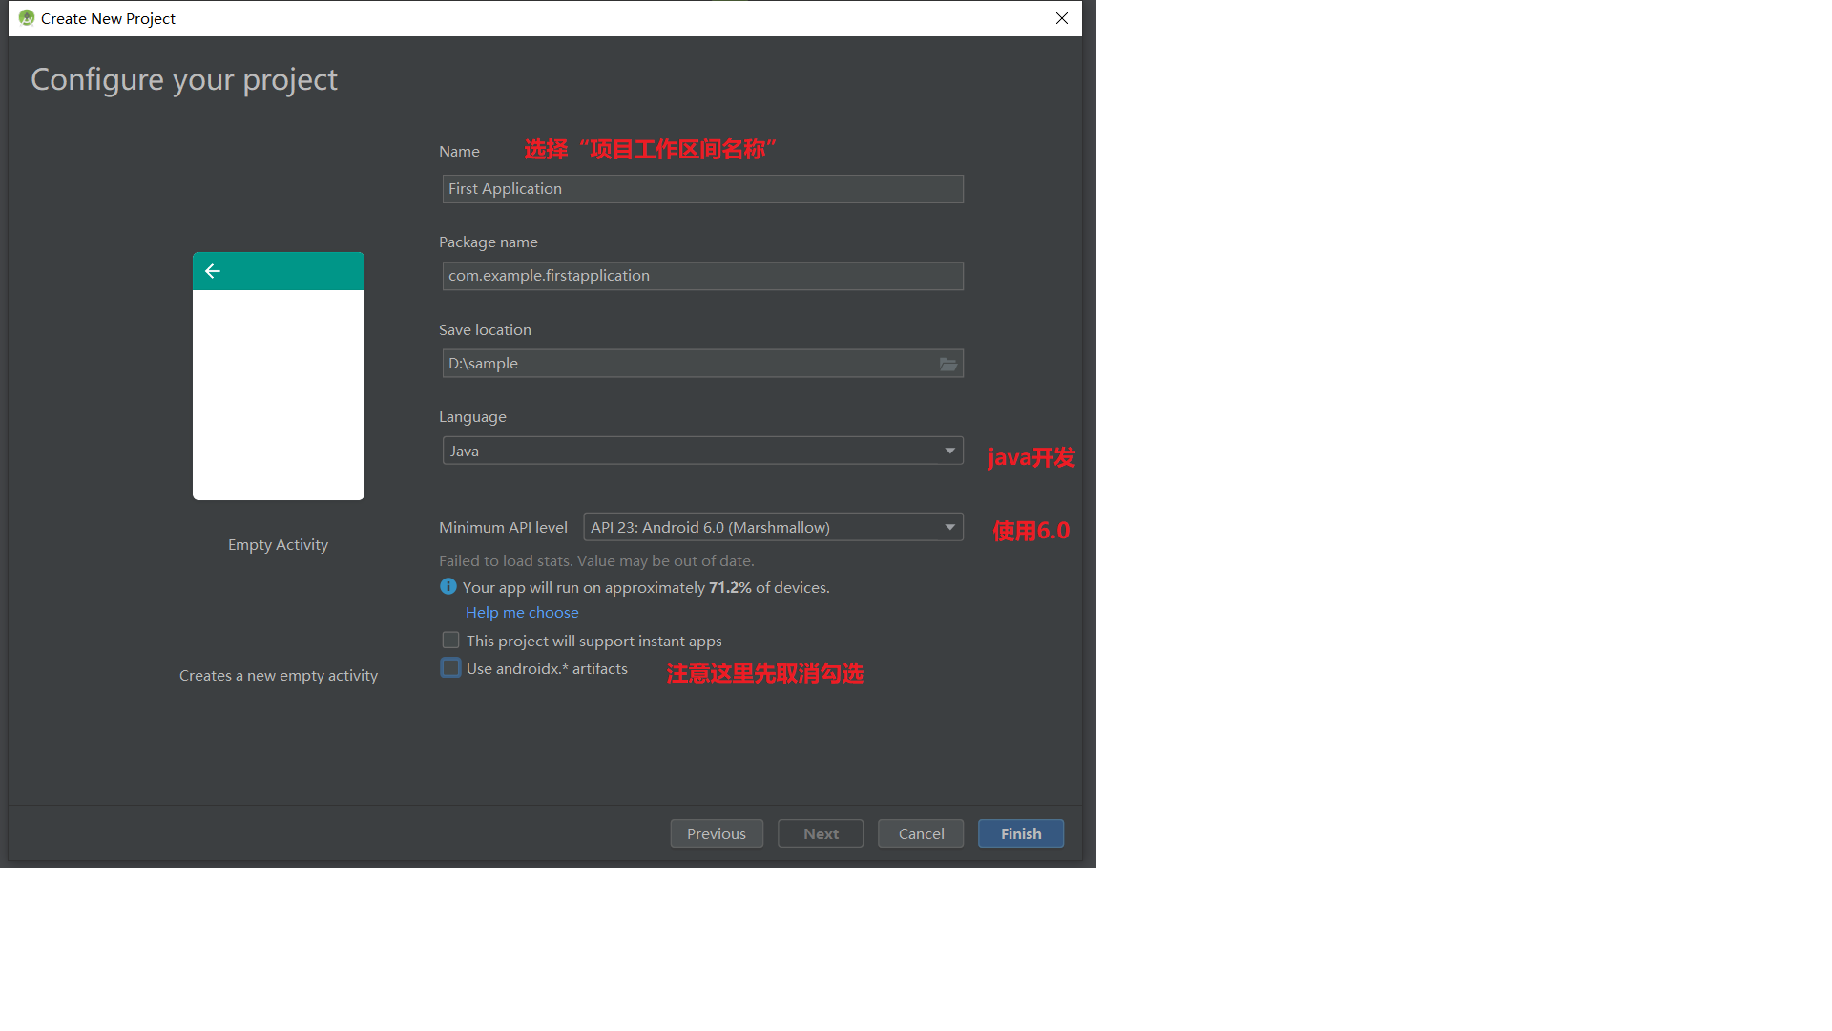Click the Minimum API level dropdown arrow

tap(949, 527)
